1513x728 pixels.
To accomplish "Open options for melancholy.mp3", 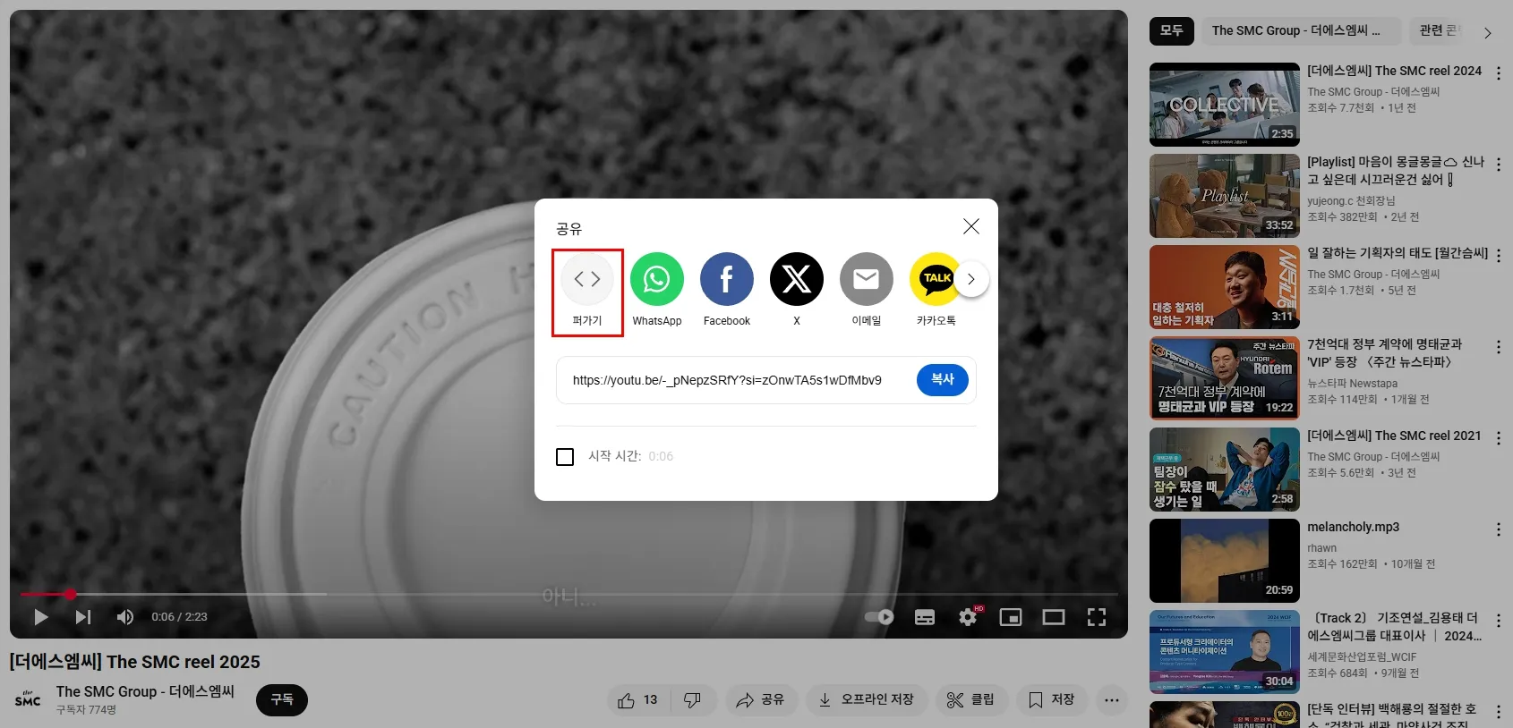I will point(1499,529).
